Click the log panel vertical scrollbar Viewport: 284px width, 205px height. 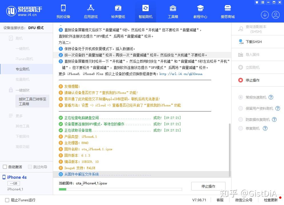coord(230,150)
